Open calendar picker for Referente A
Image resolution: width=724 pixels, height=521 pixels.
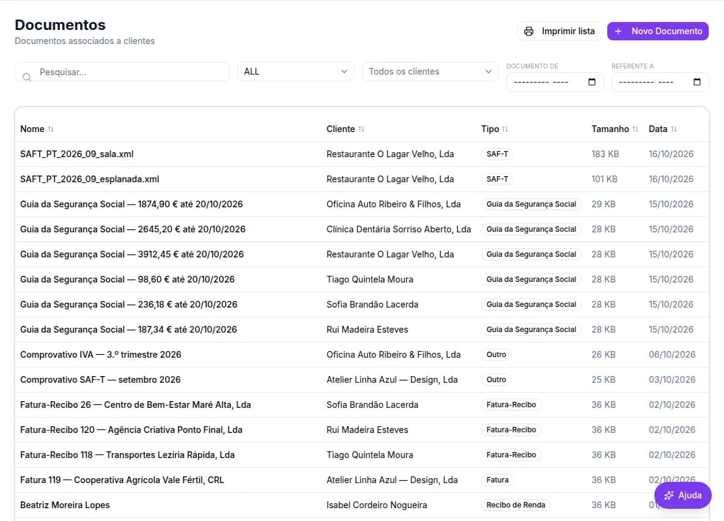[697, 82]
